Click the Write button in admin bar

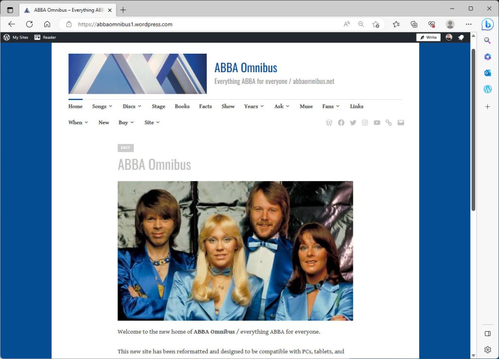pyautogui.click(x=428, y=38)
